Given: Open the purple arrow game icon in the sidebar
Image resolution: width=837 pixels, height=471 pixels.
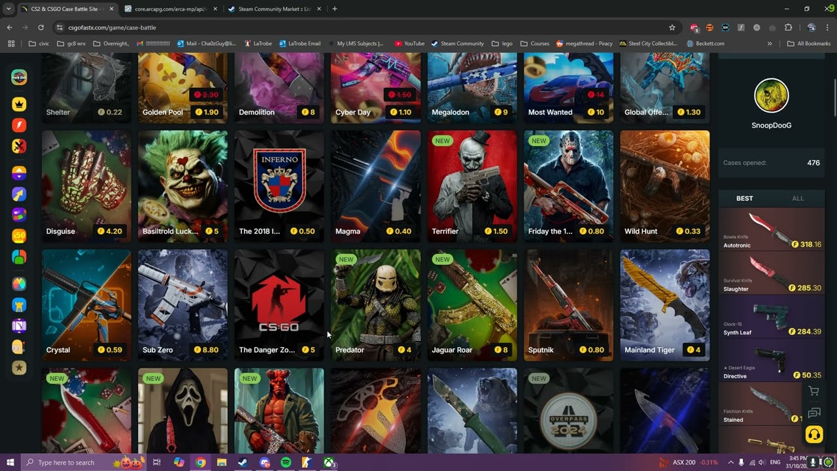Looking at the screenshot, I should [19, 194].
